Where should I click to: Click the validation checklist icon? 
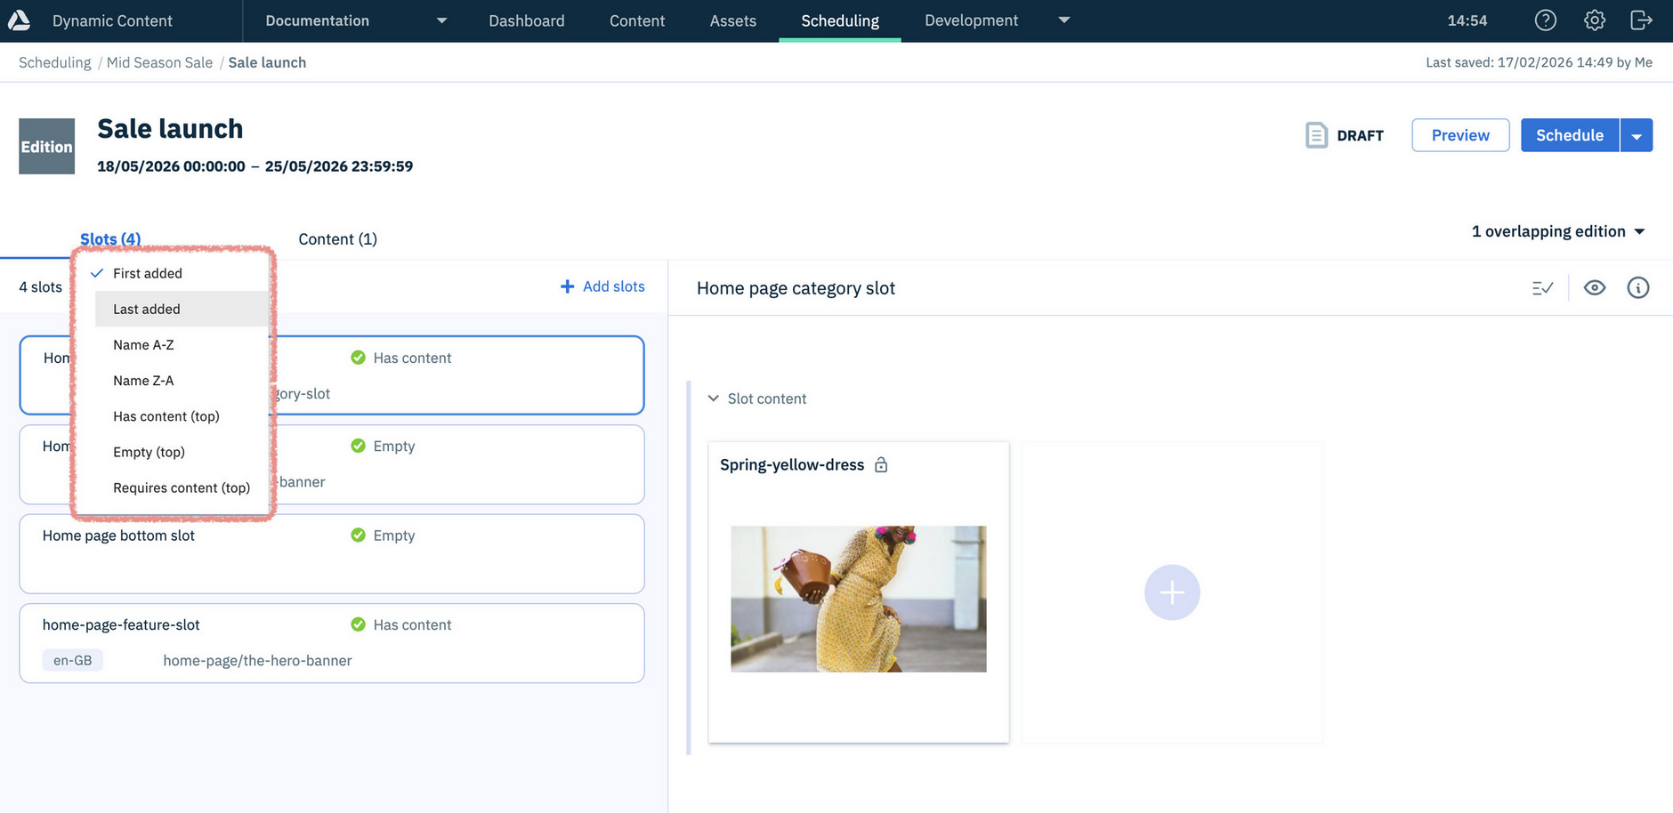(x=1542, y=287)
